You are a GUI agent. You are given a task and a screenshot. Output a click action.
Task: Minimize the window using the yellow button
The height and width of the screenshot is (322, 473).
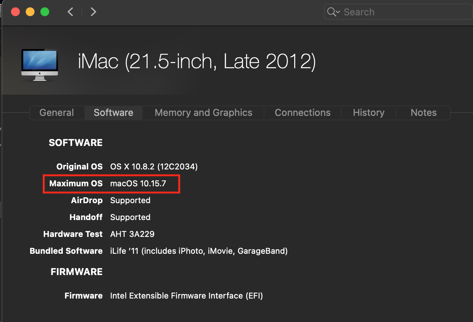point(30,12)
